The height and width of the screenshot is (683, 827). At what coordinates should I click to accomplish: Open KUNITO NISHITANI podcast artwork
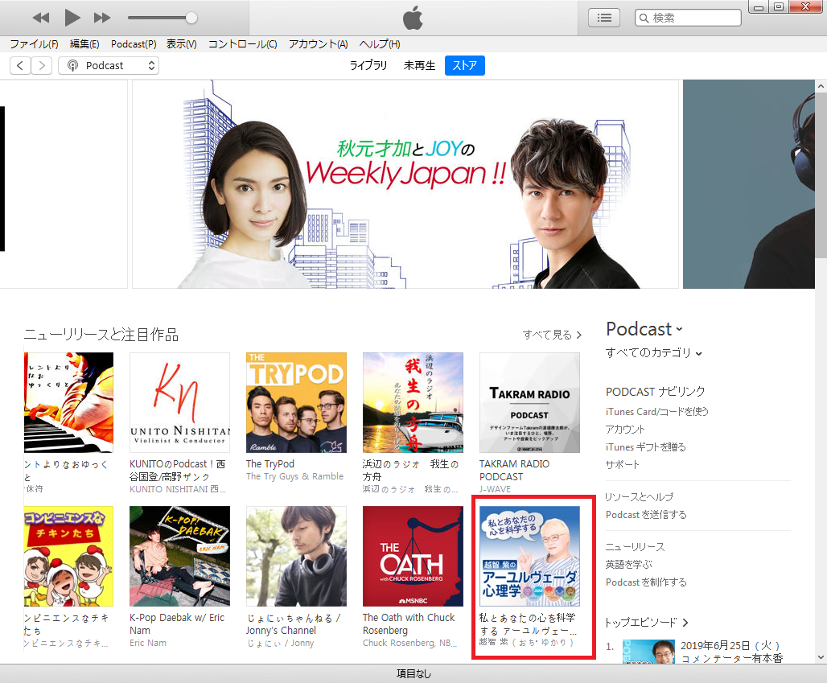pyautogui.click(x=180, y=402)
